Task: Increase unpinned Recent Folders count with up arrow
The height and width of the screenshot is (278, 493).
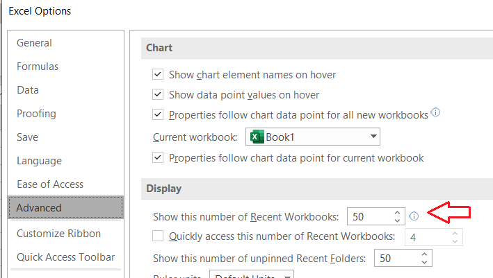Action: pyautogui.click(x=424, y=254)
